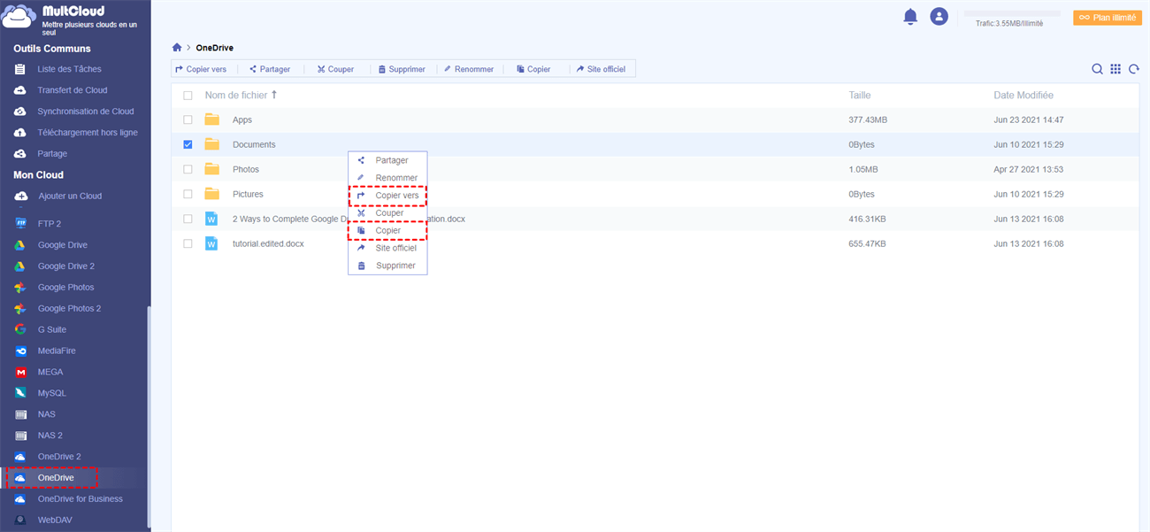Click the Plan illimité button

(1107, 17)
